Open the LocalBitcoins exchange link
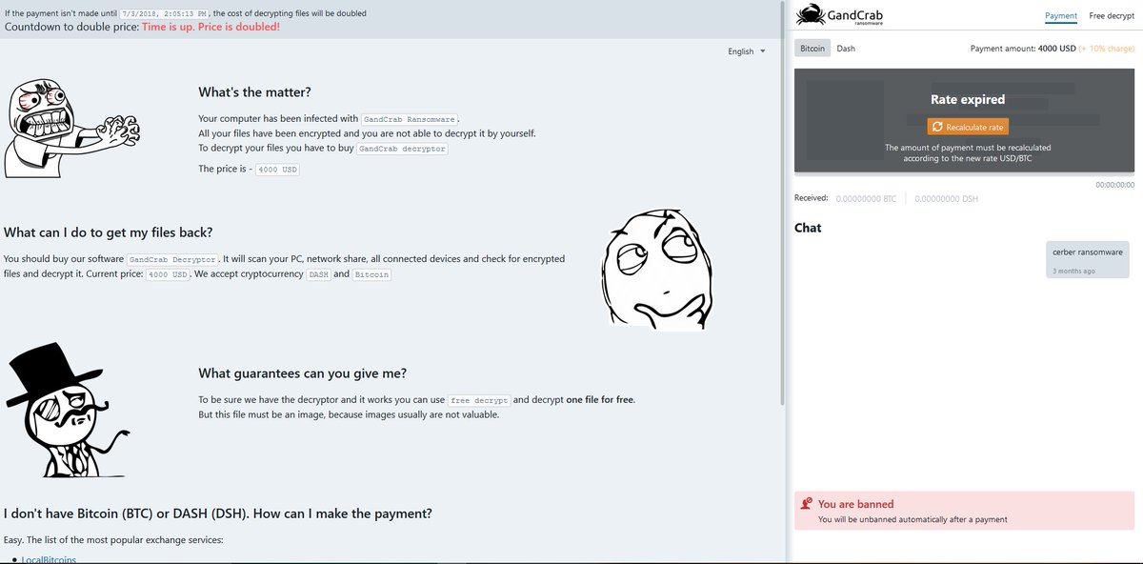The image size is (1143, 564). tap(49, 559)
